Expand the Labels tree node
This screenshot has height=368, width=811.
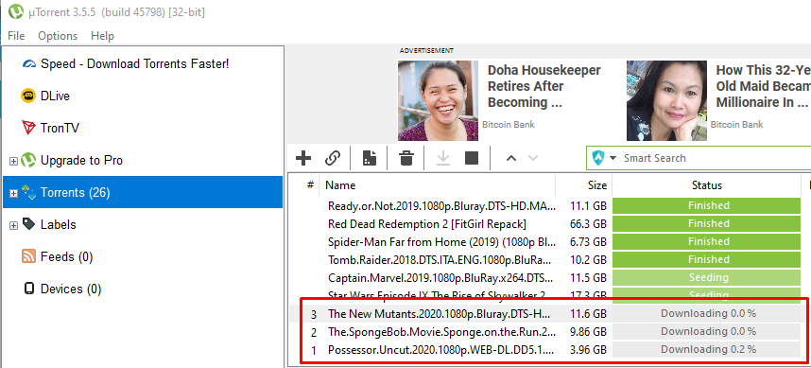(x=13, y=226)
